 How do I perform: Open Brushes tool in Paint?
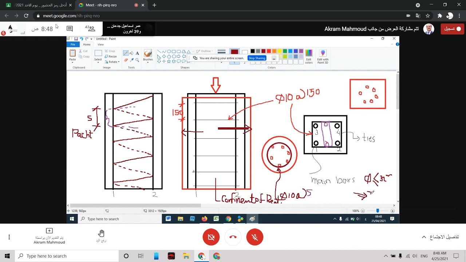coord(148,56)
